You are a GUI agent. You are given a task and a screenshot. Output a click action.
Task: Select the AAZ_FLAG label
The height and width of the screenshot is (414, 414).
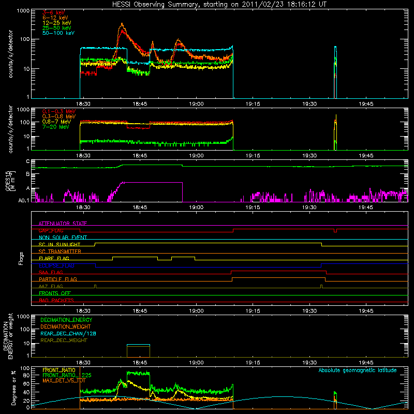coord(51,286)
